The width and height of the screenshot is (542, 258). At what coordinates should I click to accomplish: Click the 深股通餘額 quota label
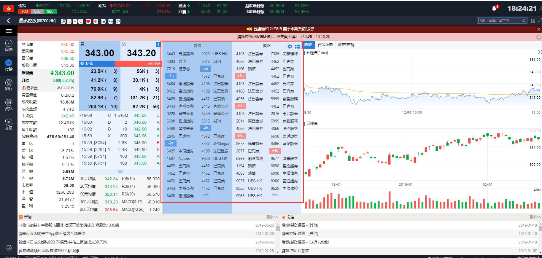(255, 12)
